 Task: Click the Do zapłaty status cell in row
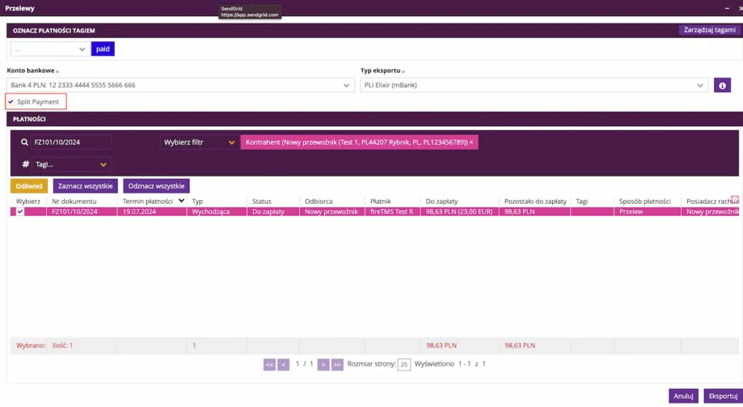274,212
